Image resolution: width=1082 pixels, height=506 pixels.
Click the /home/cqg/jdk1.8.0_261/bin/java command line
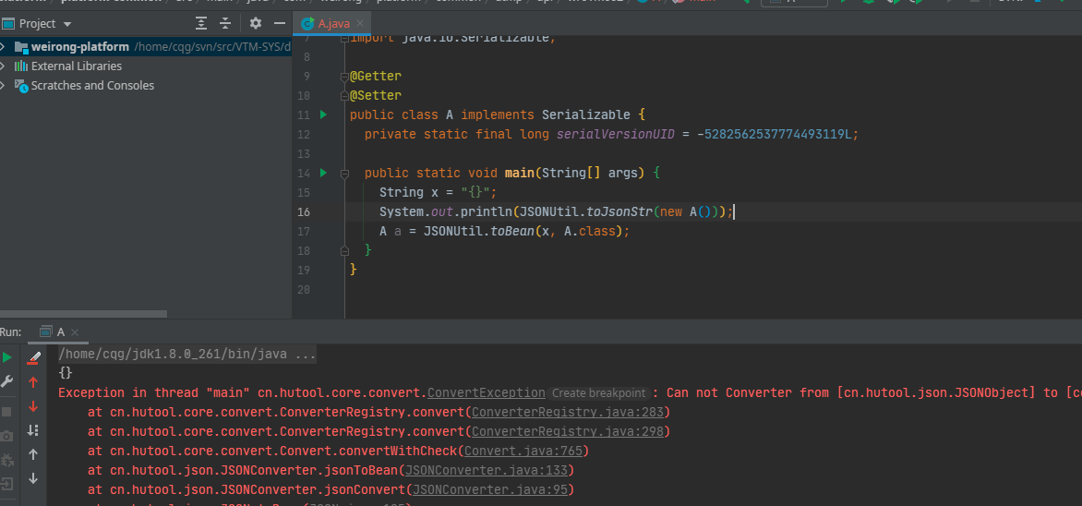pyautogui.click(x=187, y=355)
